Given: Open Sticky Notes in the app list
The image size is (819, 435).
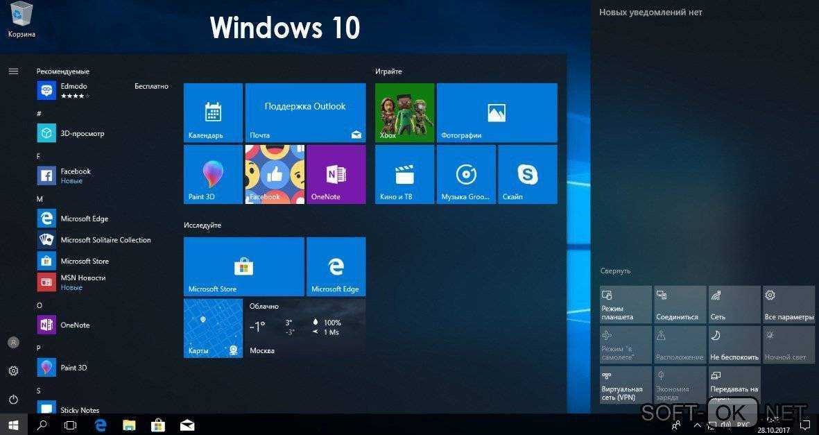Looking at the screenshot, I should pyautogui.click(x=103, y=408).
